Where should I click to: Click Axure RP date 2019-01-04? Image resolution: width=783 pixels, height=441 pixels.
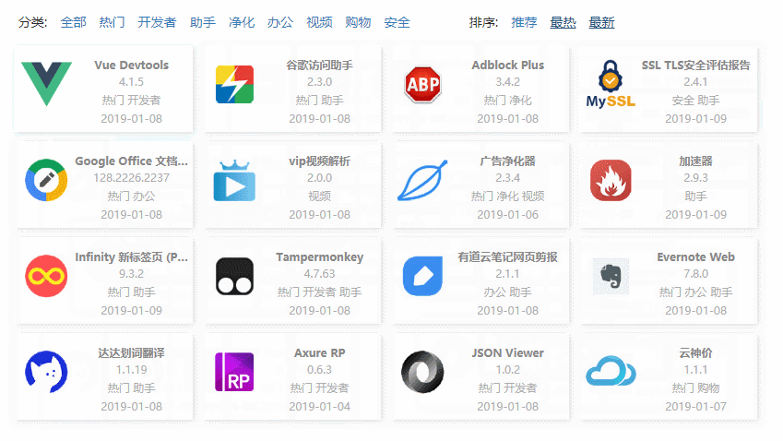[x=320, y=407]
